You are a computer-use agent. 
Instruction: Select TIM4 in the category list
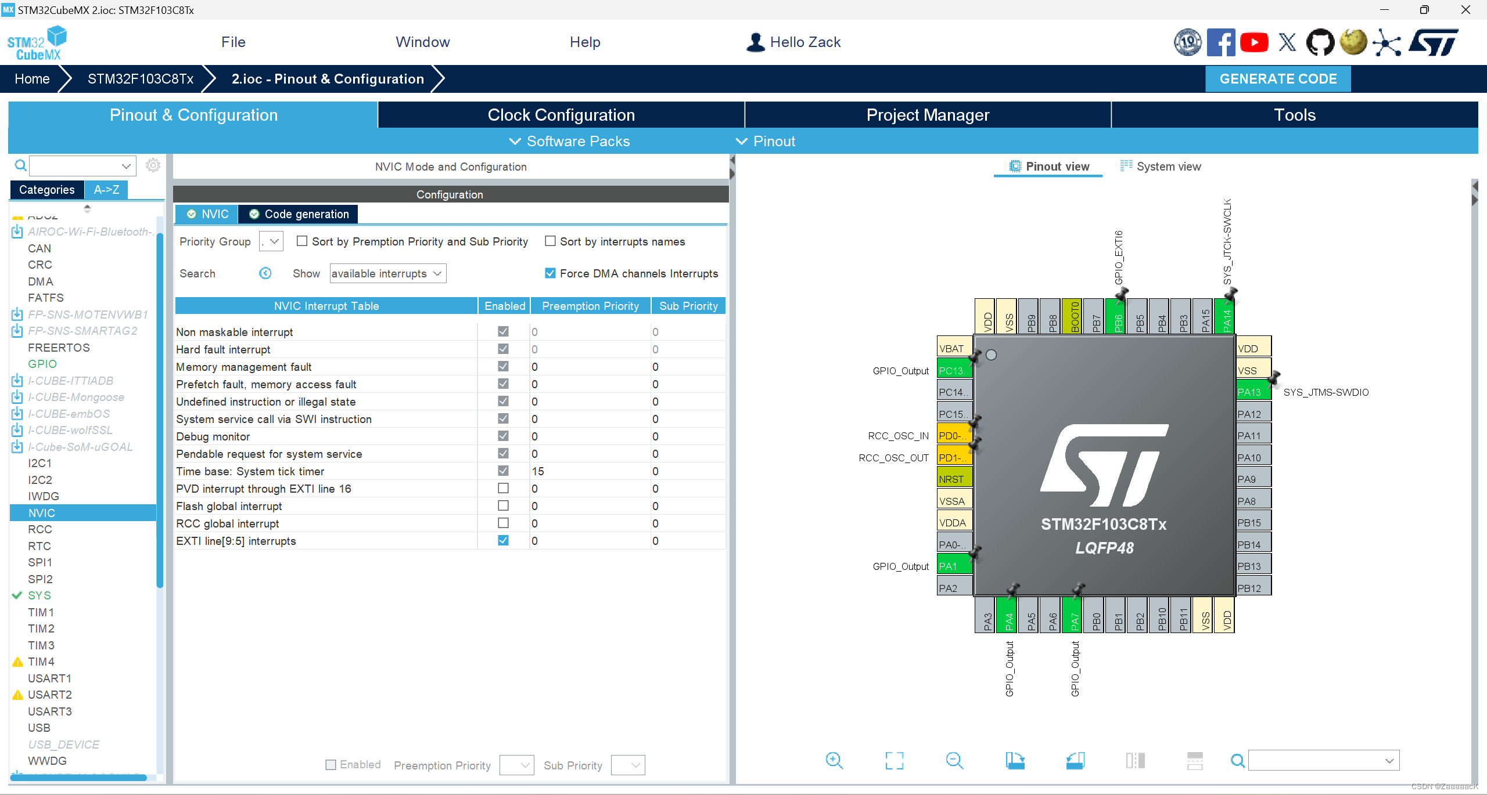pos(41,662)
